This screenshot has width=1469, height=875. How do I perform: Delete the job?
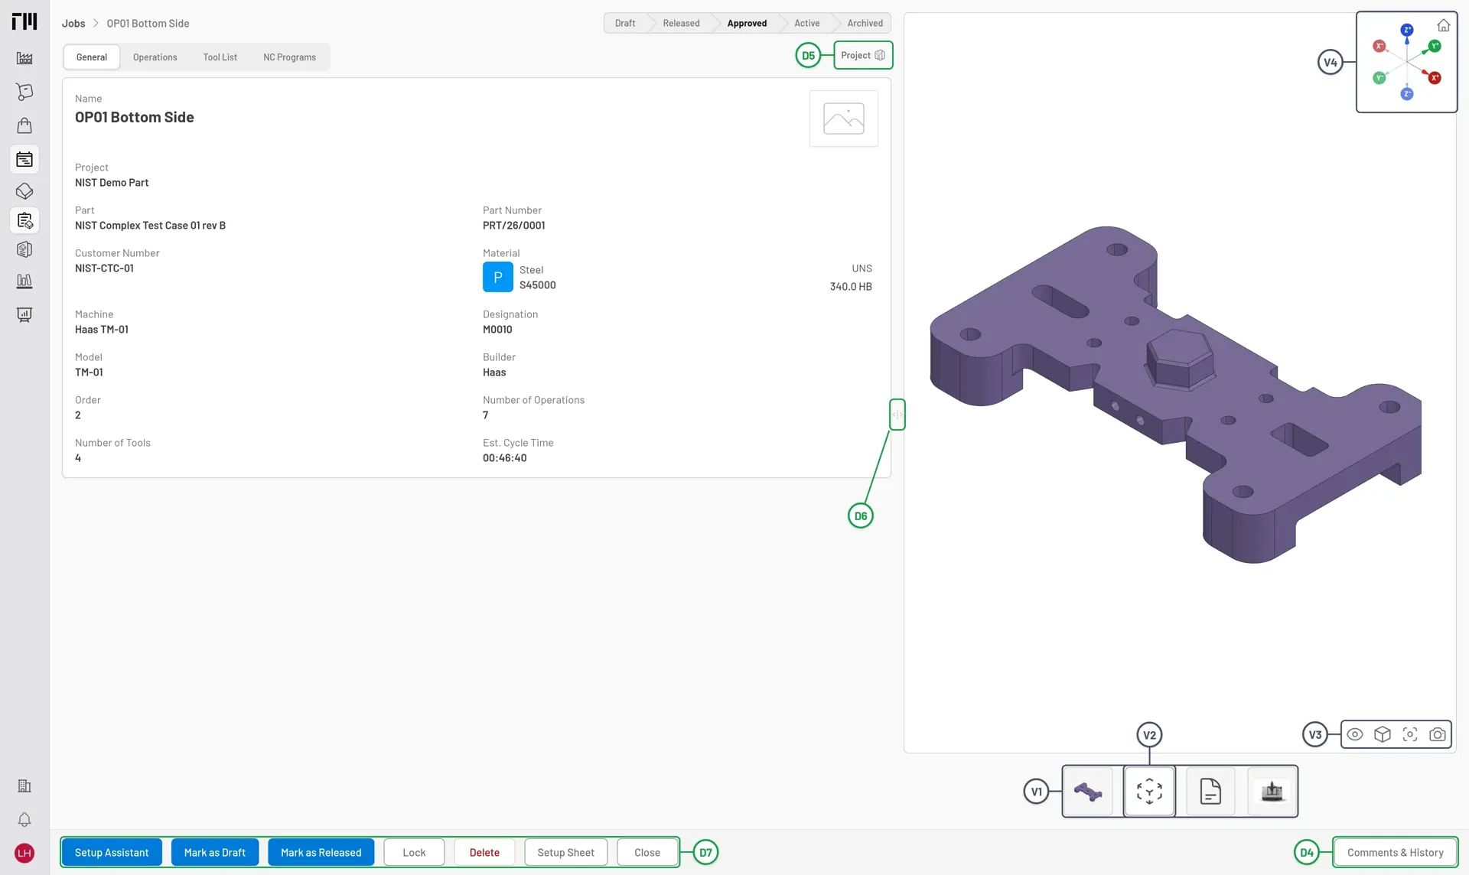coord(484,853)
